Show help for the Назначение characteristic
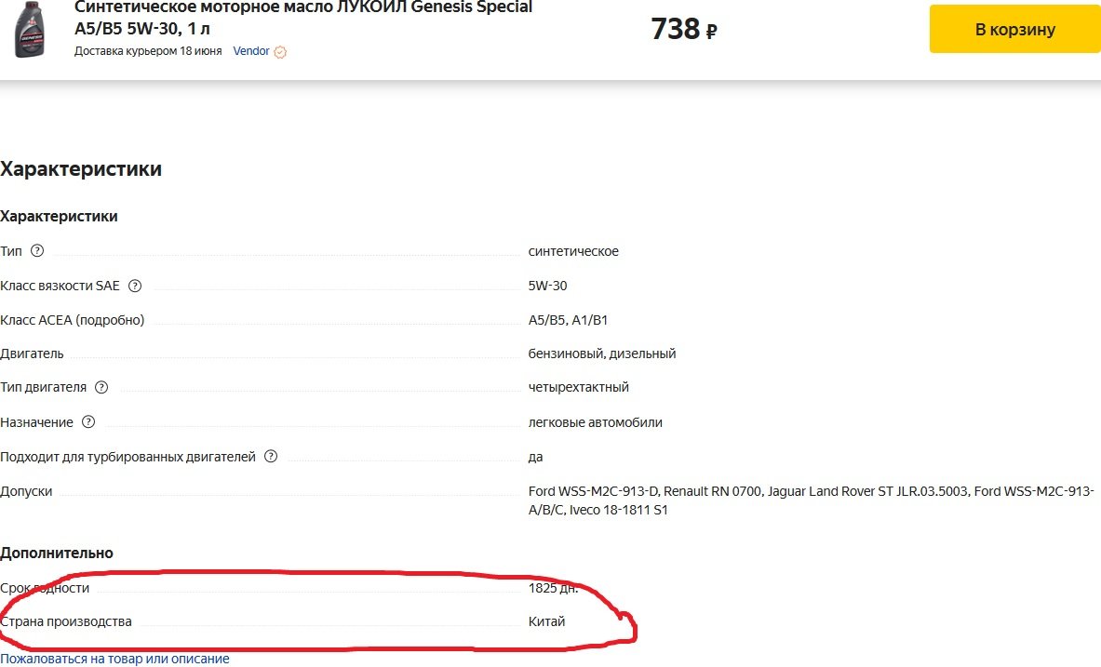The width and height of the screenshot is (1101, 667). (87, 422)
